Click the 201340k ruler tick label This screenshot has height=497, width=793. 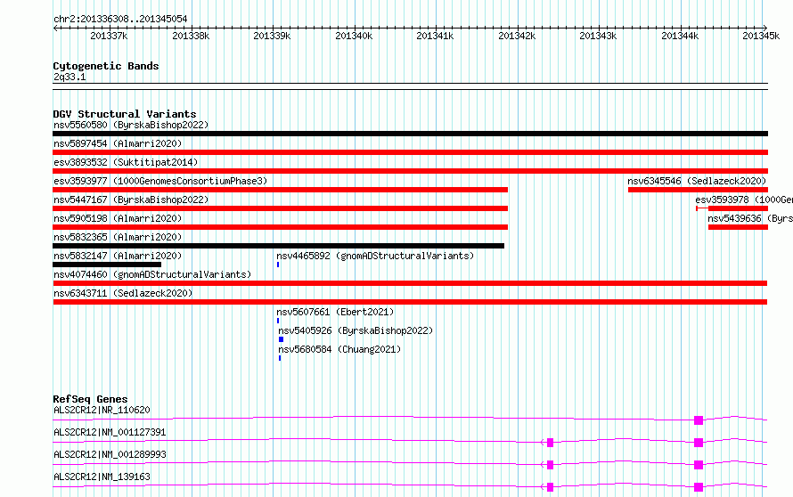coord(354,36)
